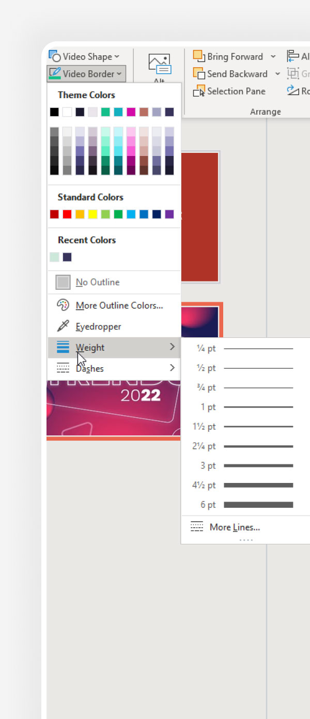The width and height of the screenshot is (310, 719).
Task: Choose the ¼ pt line weight
Action: click(245, 349)
